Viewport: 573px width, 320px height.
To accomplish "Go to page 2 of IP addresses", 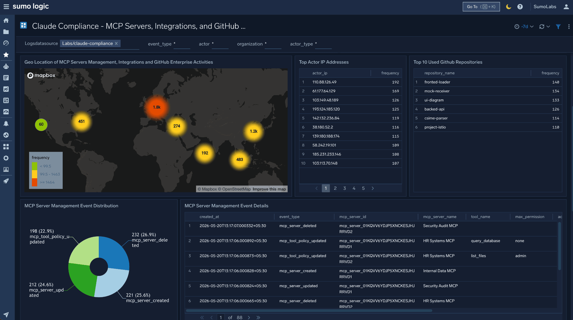I will coord(335,188).
